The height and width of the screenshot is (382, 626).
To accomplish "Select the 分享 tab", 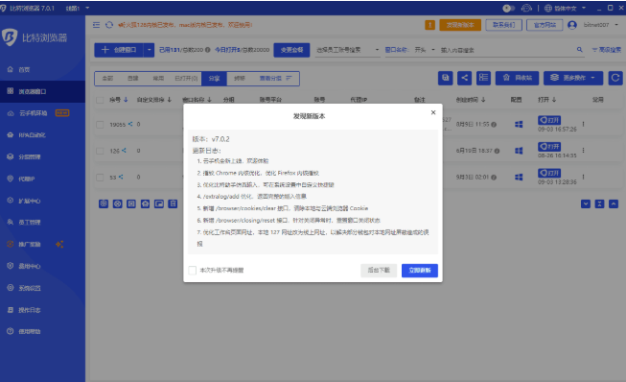I will [215, 79].
